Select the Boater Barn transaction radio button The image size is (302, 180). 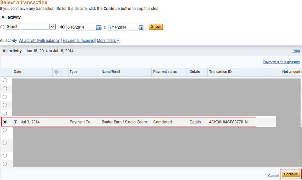point(5,122)
